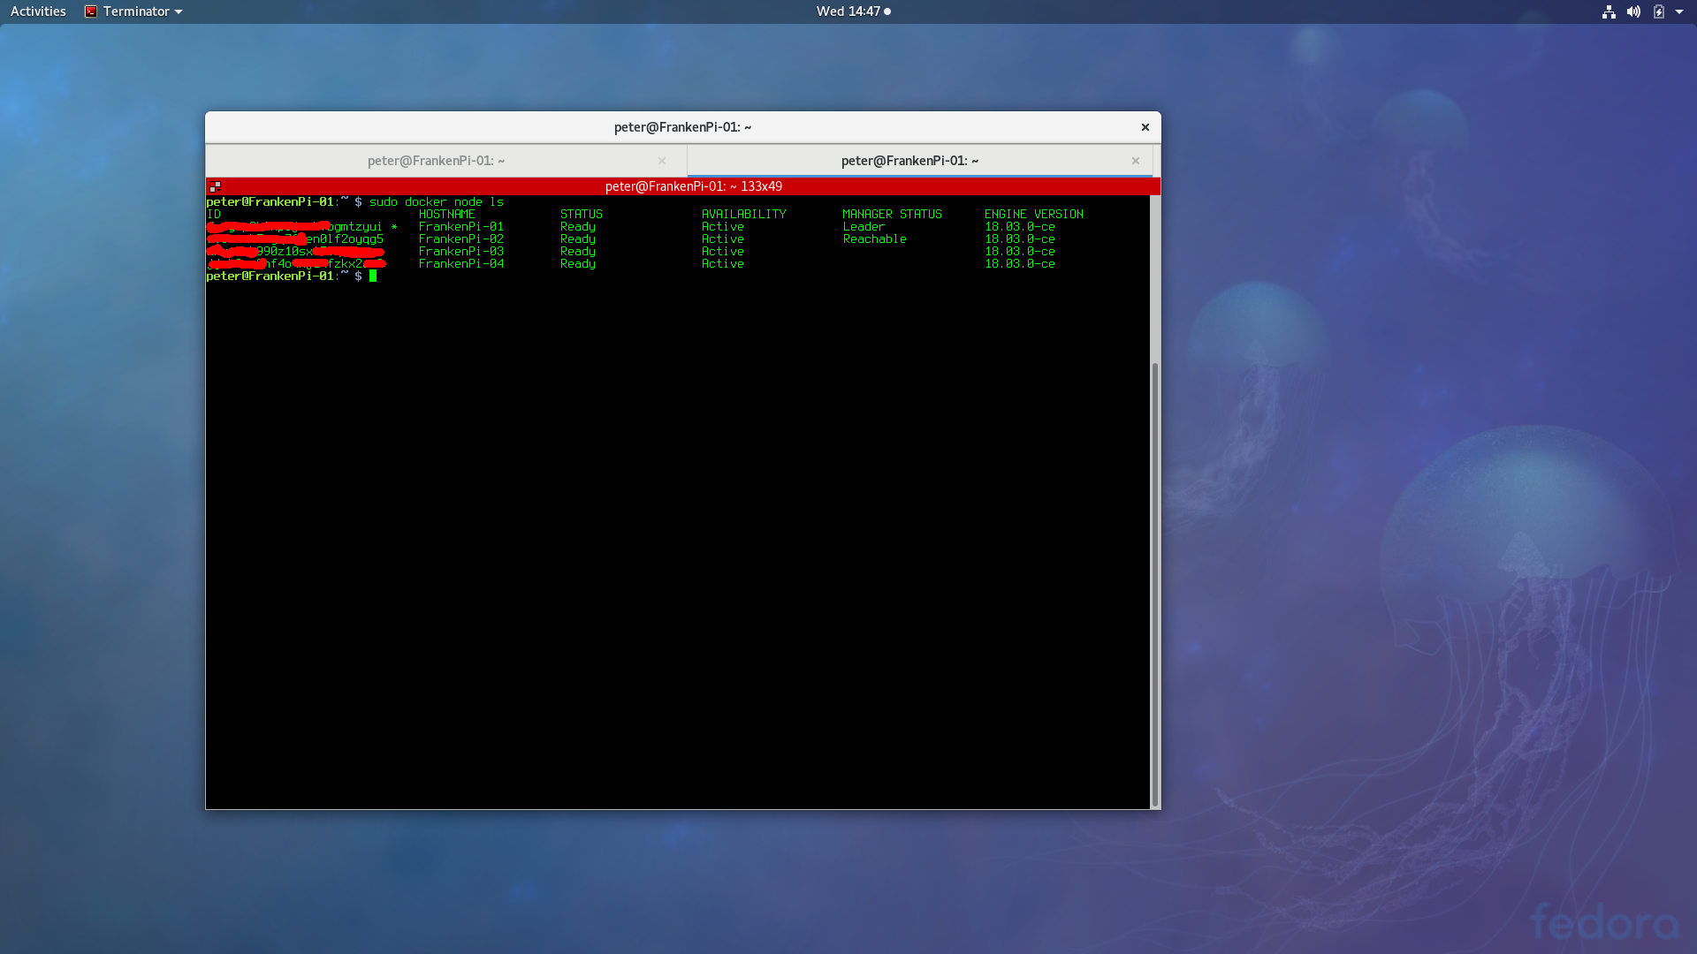Click the red terminal title 133x49 bar
Screen dimensions: 1697x954
693,186
